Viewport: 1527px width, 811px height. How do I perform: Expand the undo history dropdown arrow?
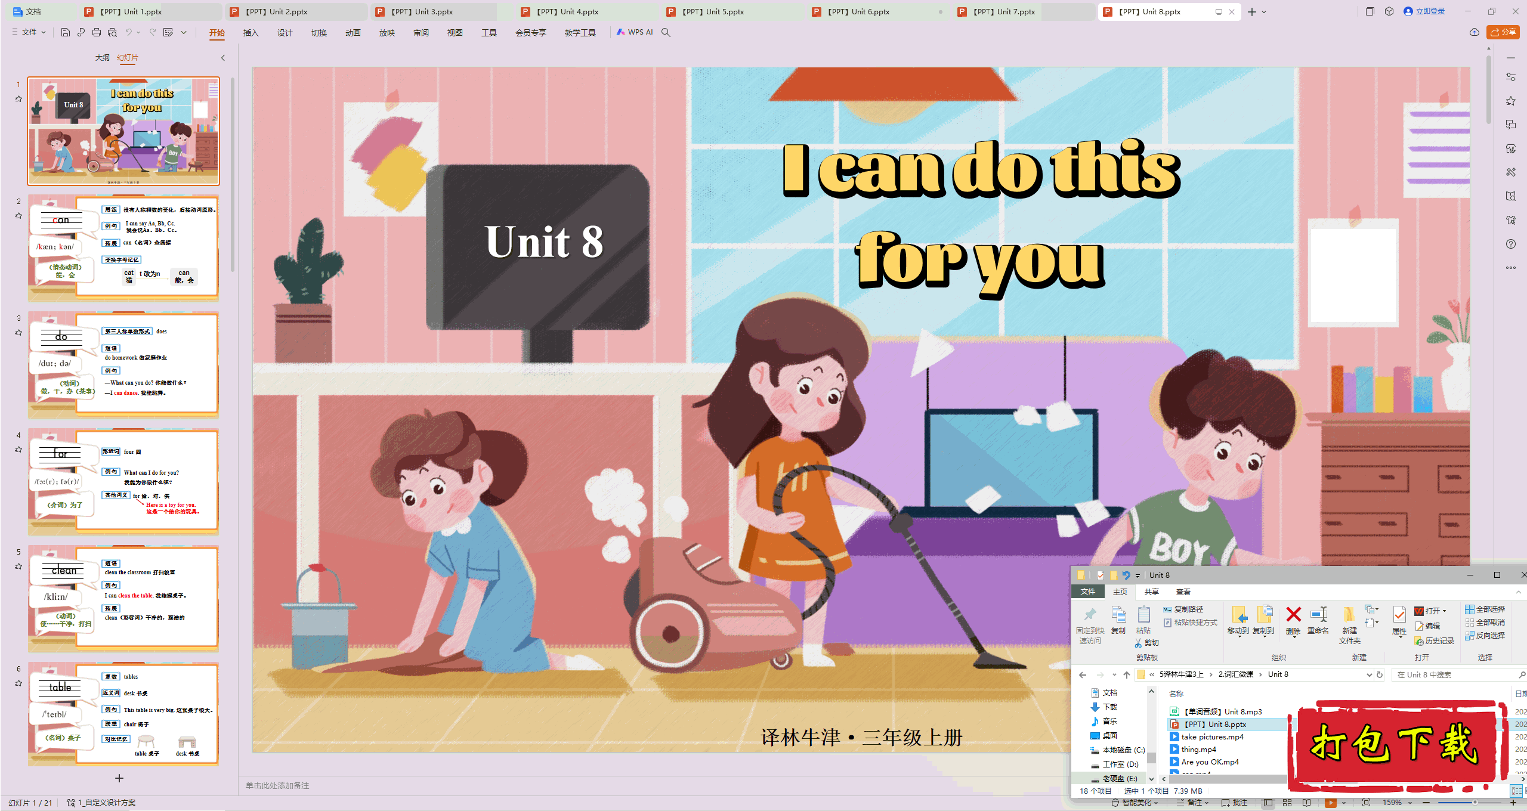point(138,32)
